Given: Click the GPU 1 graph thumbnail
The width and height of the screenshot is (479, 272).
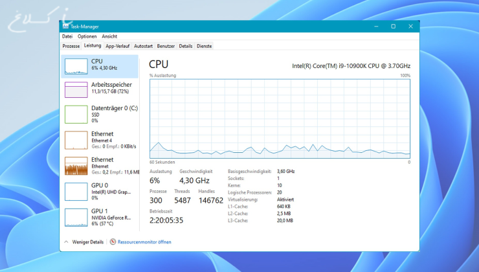Looking at the screenshot, I should pos(76,218).
